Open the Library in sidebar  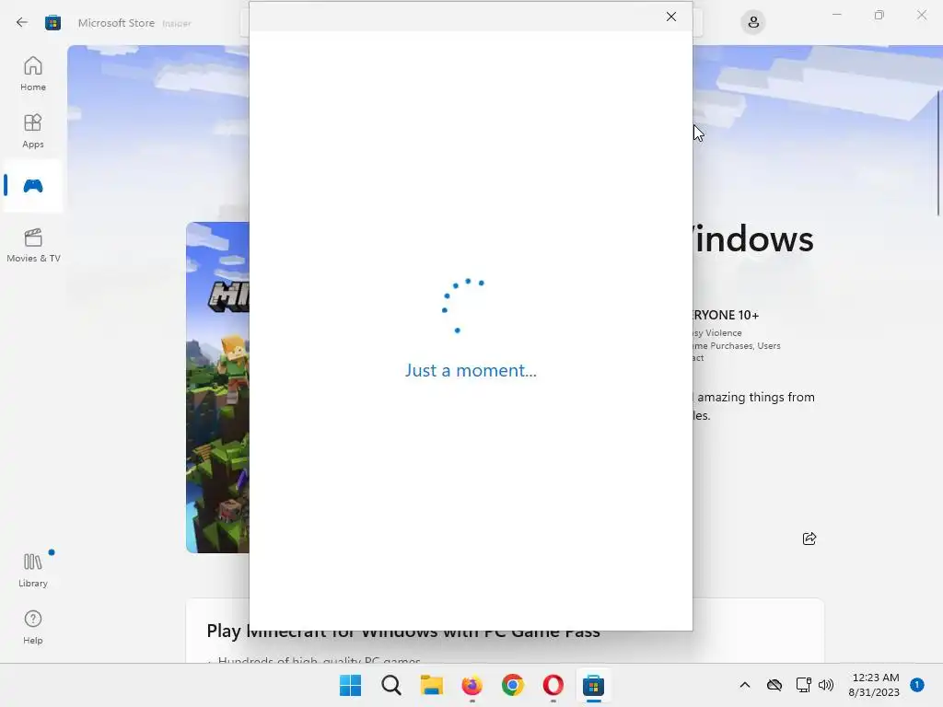(33, 570)
